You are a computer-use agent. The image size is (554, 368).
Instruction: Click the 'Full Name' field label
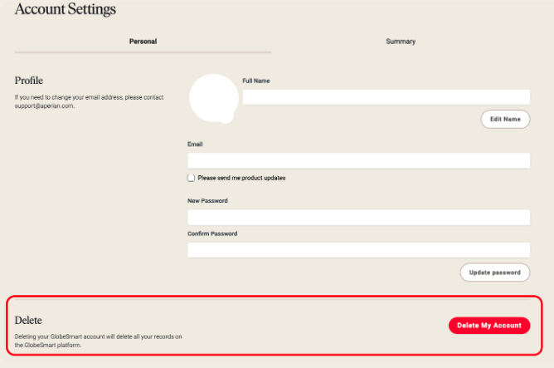(255, 81)
